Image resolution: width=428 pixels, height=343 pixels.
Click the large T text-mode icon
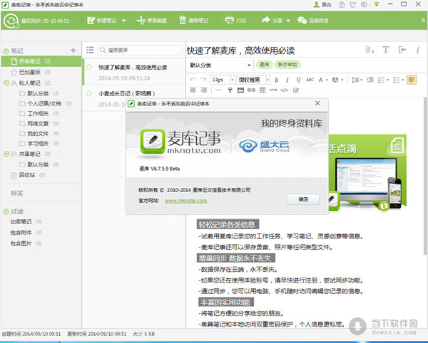click(x=385, y=50)
